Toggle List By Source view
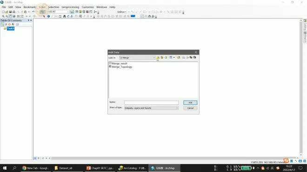 coord(6,25)
